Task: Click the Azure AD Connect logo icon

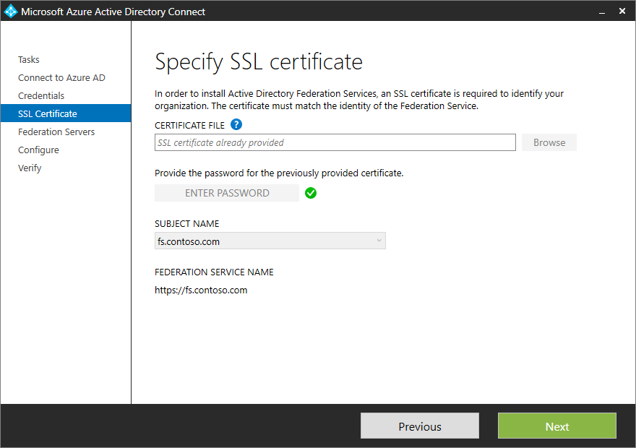Action: coord(10,11)
